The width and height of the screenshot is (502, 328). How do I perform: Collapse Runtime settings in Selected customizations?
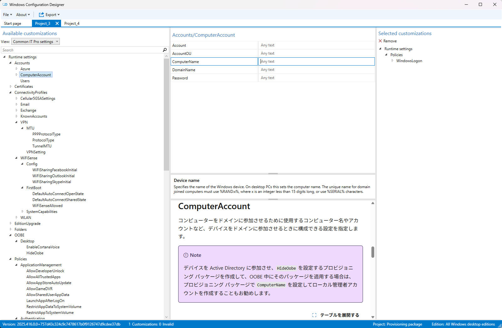(x=380, y=49)
